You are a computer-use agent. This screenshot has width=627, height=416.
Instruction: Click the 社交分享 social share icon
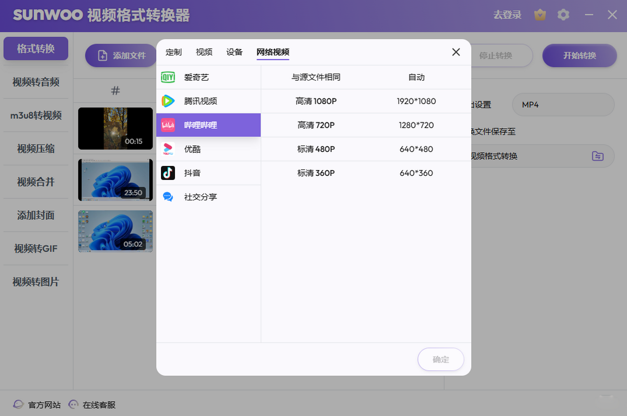click(167, 197)
